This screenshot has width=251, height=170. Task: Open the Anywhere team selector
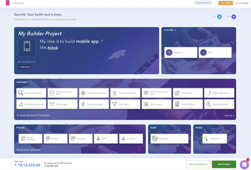[x=169, y=139]
